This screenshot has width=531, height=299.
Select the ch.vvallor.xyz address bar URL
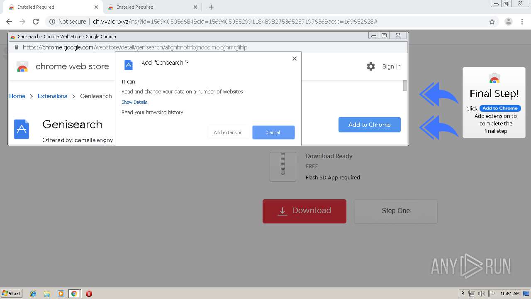[235, 22]
